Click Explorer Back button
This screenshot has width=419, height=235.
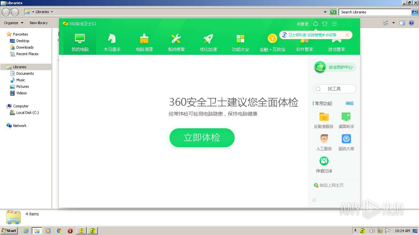click(x=6, y=12)
